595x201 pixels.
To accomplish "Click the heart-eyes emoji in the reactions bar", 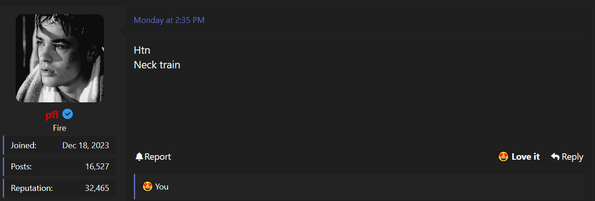I will click(148, 187).
